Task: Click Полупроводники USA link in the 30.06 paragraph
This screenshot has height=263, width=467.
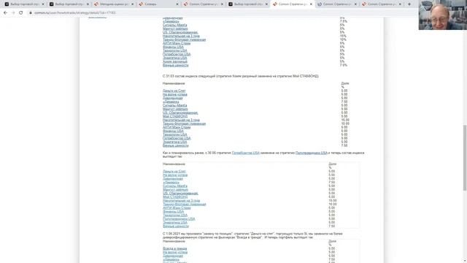Action: pyautogui.click(x=312, y=153)
